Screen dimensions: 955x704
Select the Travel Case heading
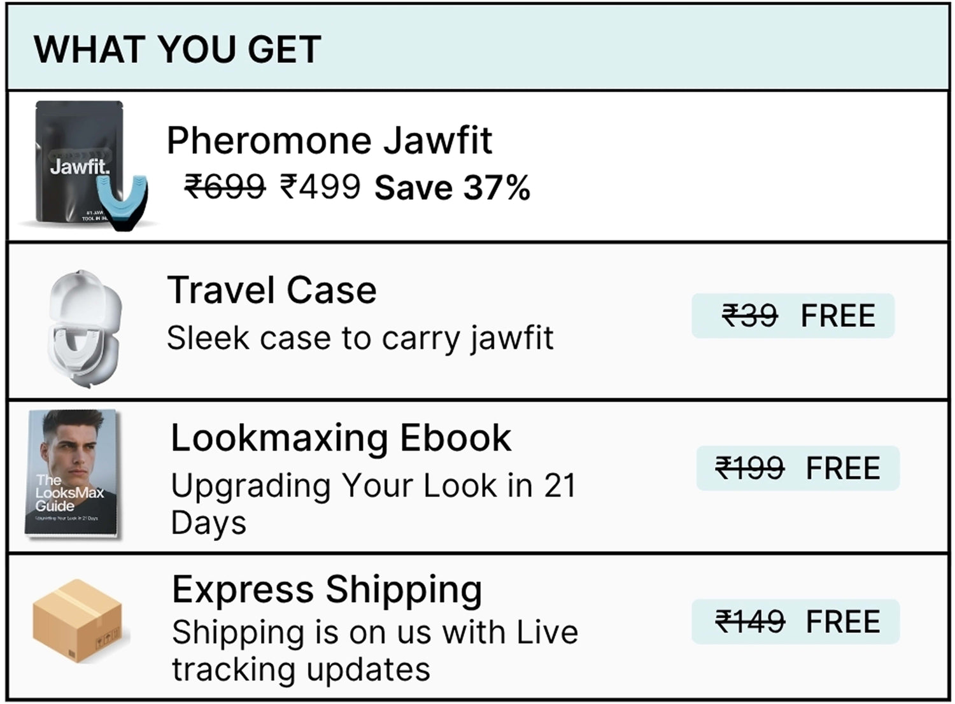272,290
